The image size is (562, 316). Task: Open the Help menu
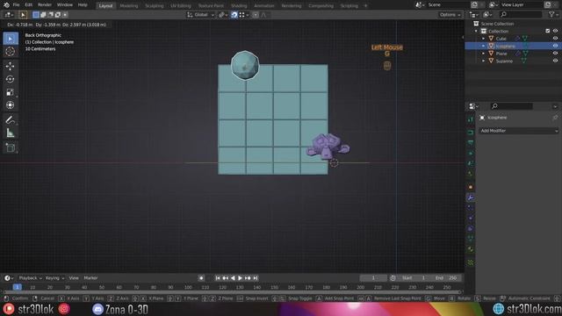[83, 5]
